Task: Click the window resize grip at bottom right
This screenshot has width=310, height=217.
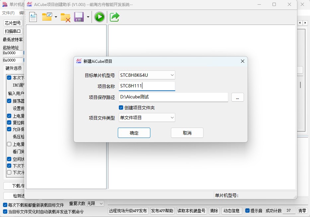Action: pos(295,197)
